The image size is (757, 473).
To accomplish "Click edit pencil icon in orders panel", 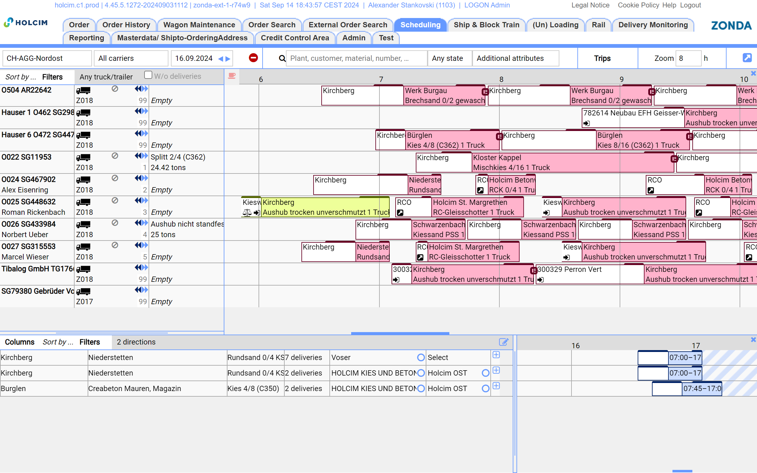I will pyautogui.click(x=503, y=342).
